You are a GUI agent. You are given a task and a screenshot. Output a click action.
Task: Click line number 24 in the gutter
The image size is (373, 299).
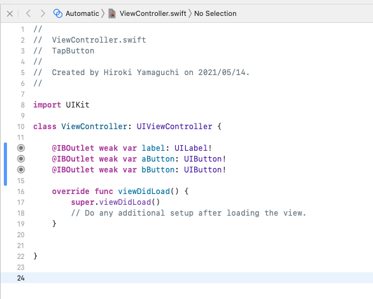21,278
